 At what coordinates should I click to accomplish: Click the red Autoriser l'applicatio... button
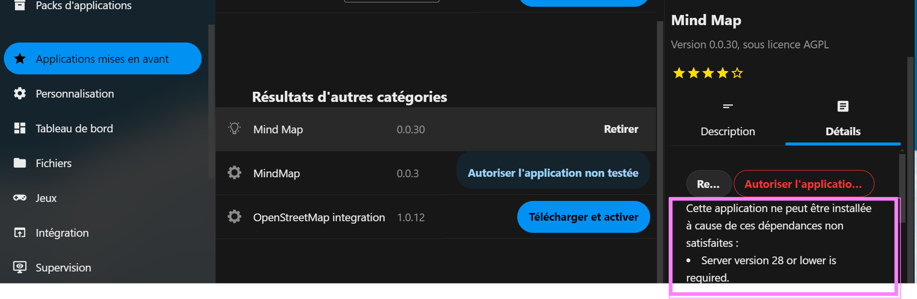click(x=803, y=184)
